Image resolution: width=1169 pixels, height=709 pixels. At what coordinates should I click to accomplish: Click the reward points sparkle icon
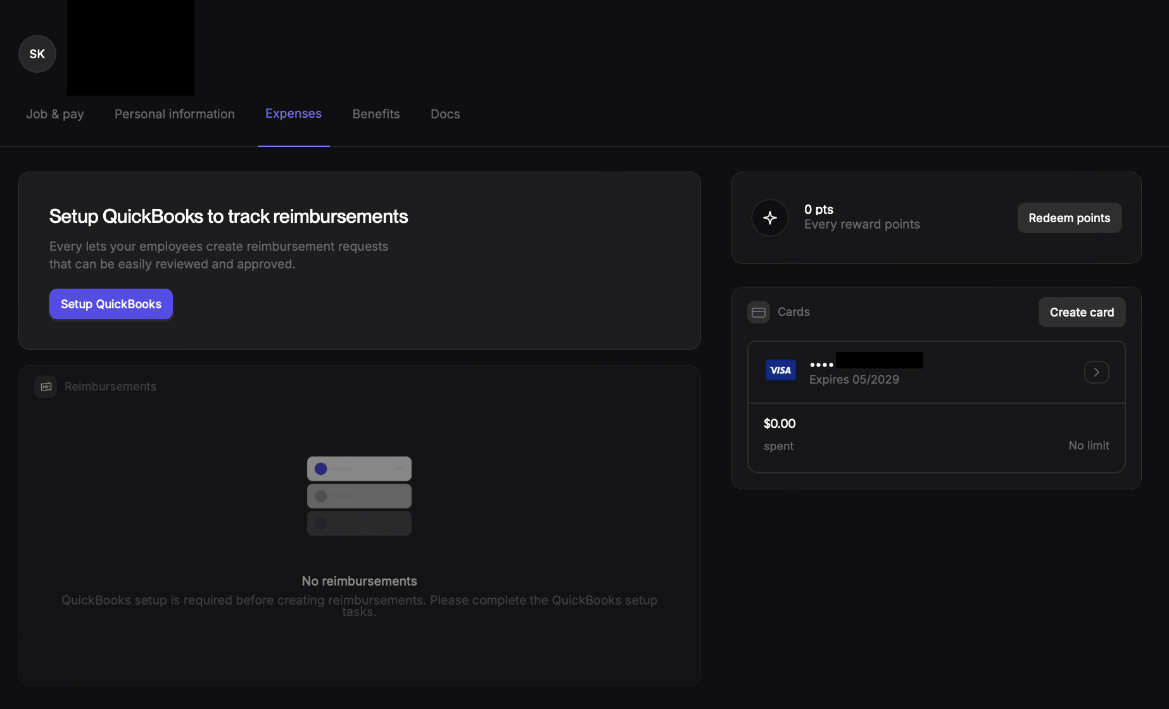770,218
